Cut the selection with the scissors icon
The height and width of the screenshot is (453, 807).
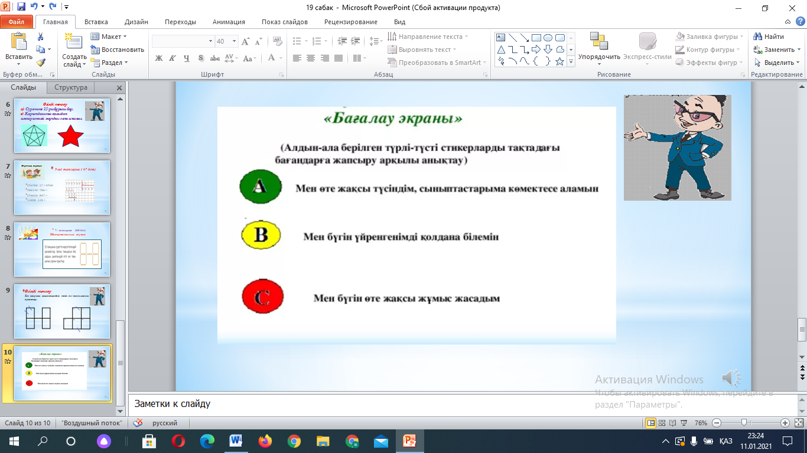pos(40,37)
